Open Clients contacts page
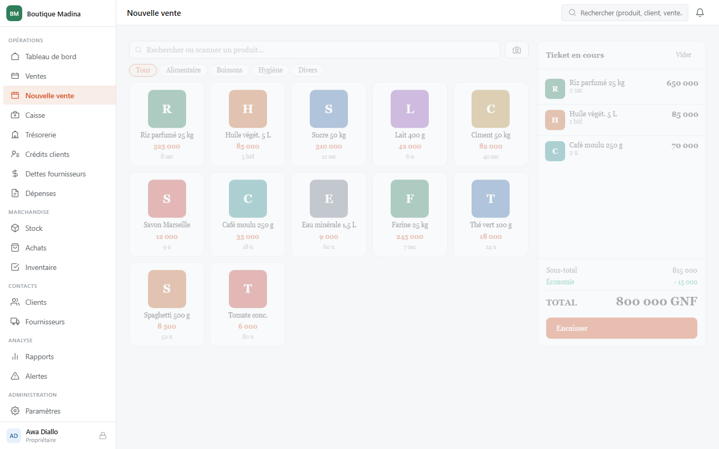The image size is (719, 449). point(59,302)
